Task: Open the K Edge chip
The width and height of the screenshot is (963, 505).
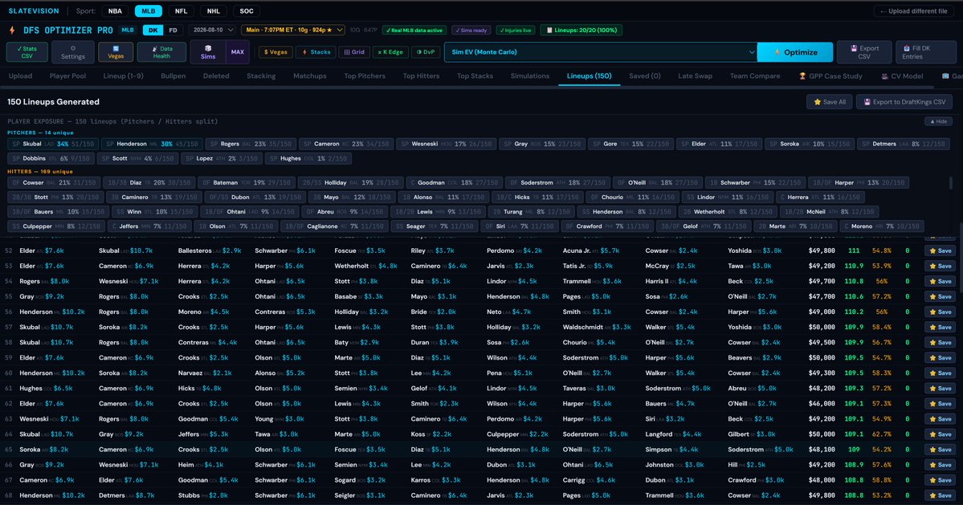Action: [390, 52]
